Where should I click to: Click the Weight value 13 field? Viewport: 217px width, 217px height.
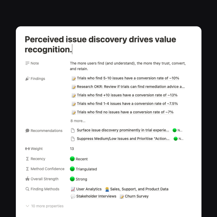point(72,149)
